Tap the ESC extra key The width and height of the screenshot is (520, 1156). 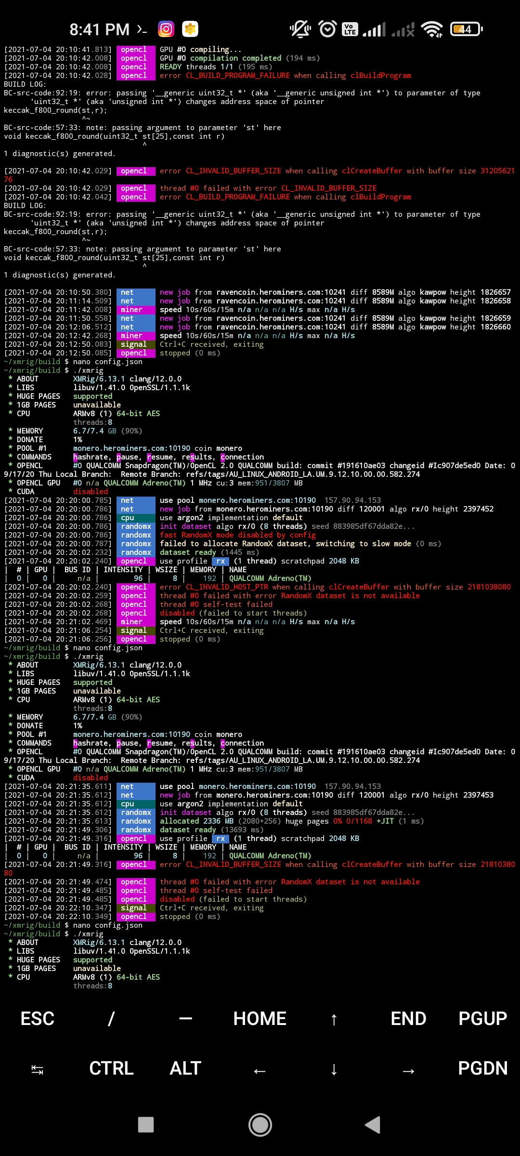37,1019
